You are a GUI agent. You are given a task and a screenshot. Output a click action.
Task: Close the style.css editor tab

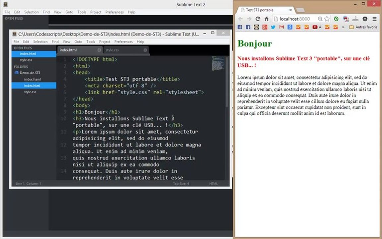pyautogui.click(x=145, y=50)
